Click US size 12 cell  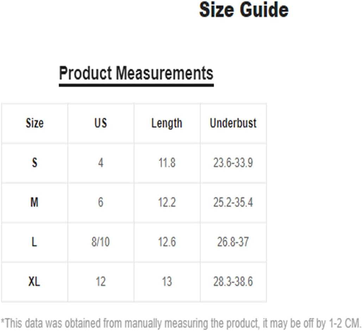[101, 282]
